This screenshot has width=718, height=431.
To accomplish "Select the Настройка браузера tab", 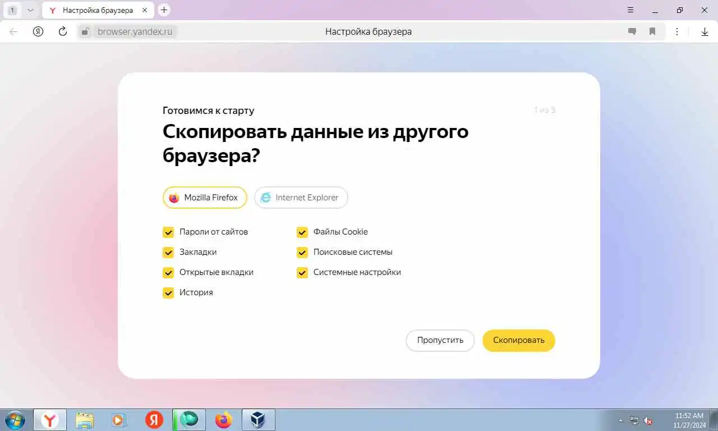I will [98, 10].
